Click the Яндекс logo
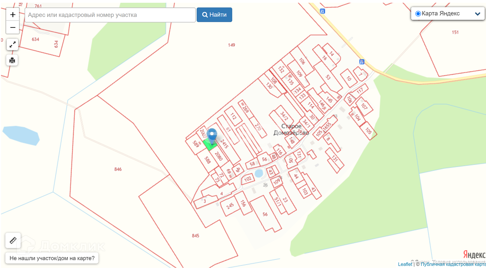Viewport: 486px width, 268px height. 474,254
